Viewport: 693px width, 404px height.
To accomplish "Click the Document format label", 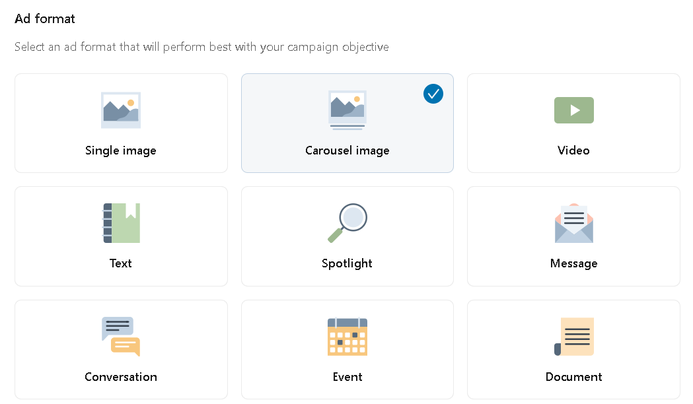I will [573, 376].
